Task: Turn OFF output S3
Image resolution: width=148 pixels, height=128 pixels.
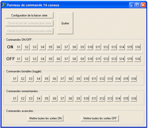Action: coord(34,59)
